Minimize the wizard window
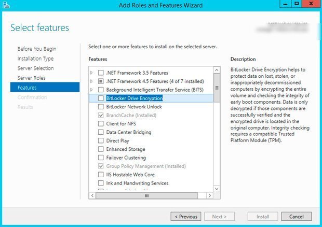 285,4
